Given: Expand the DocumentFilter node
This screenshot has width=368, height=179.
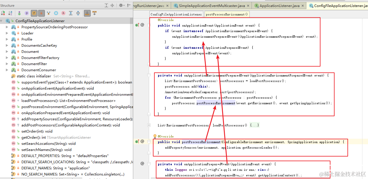Looking at the screenshot, I should click(7, 64).
